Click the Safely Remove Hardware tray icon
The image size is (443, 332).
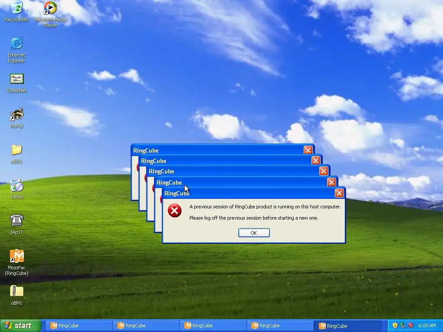coord(403,326)
